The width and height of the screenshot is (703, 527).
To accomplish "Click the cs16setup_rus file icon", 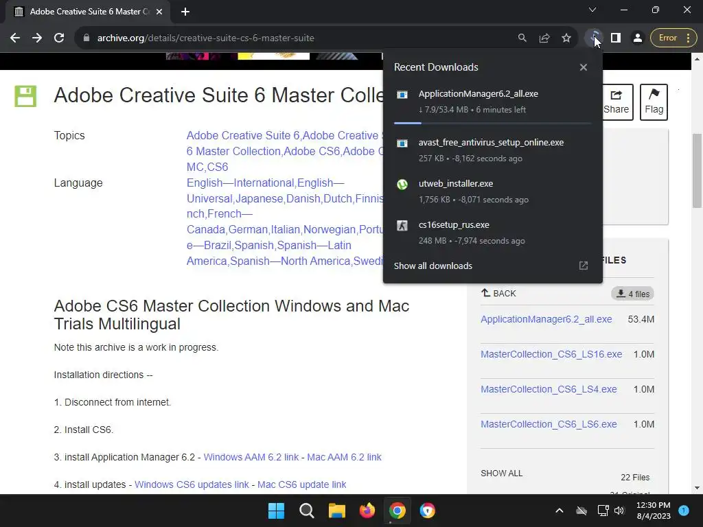I will coord(402,225).
